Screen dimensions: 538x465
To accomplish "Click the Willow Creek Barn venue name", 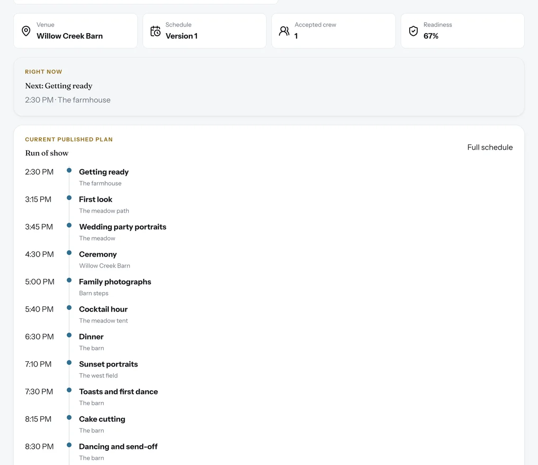I will (x=70, y=36).
